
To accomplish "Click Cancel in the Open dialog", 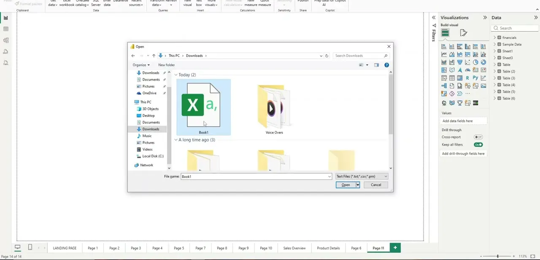I will coord(376,185).
